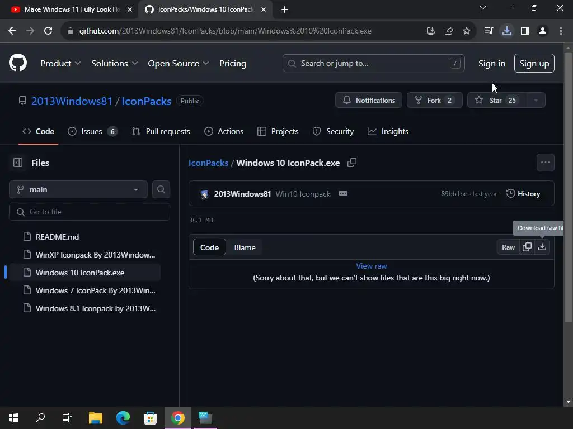Click the Sign up button
573x429 pixels.
534,64
